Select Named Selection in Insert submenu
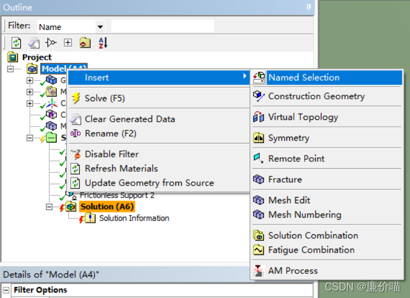Image resolution: width=410 pixels, height=298 pixels. pos(327,78)
